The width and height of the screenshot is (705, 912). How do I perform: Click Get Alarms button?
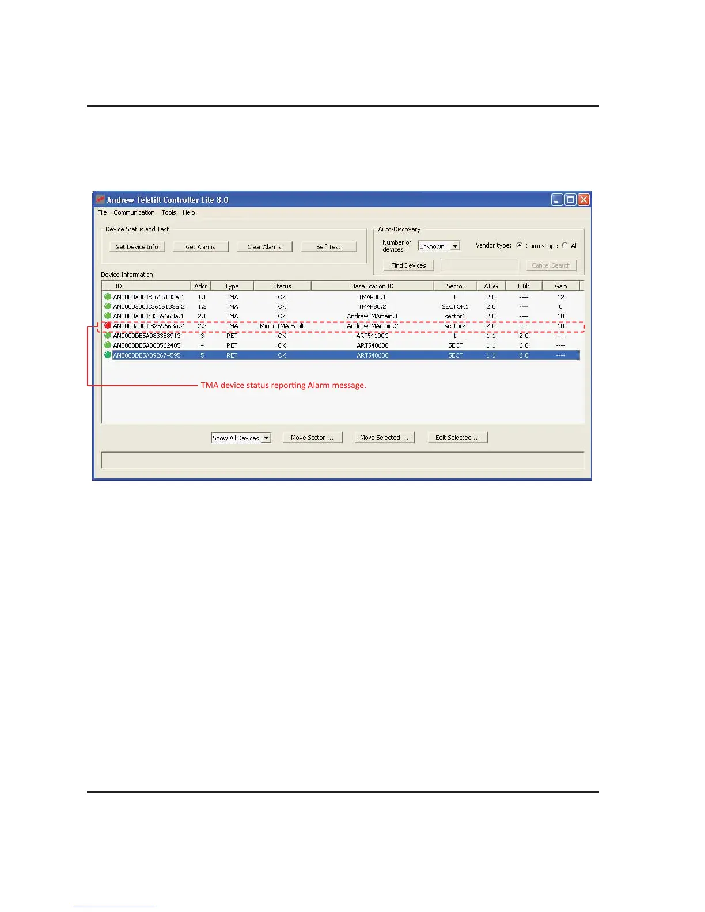click(x=200, y=246)
